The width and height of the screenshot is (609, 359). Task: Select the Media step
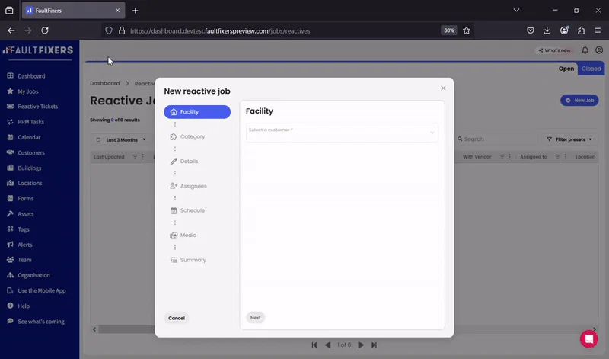tap(183, 235)
